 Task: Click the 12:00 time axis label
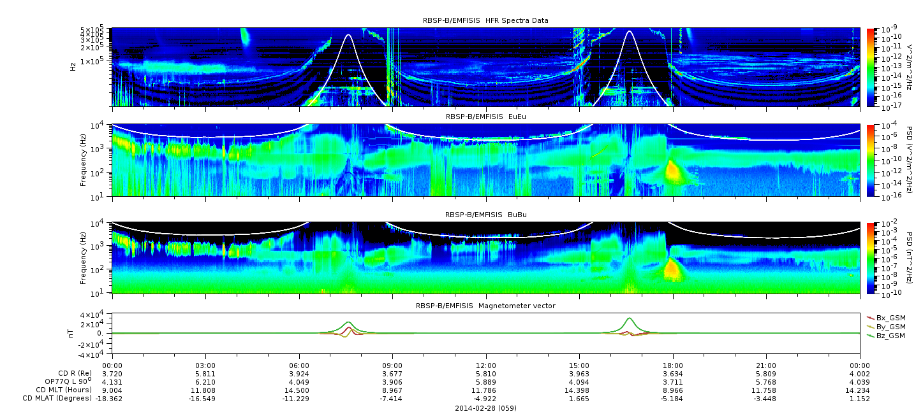[485, 366]
